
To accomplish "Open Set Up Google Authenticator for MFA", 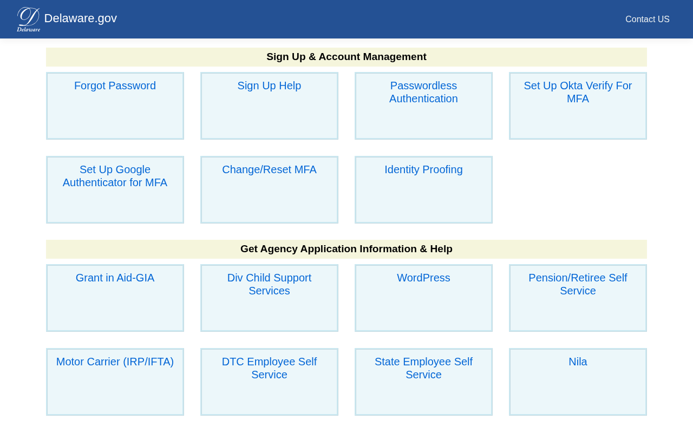I will point(115,176).
